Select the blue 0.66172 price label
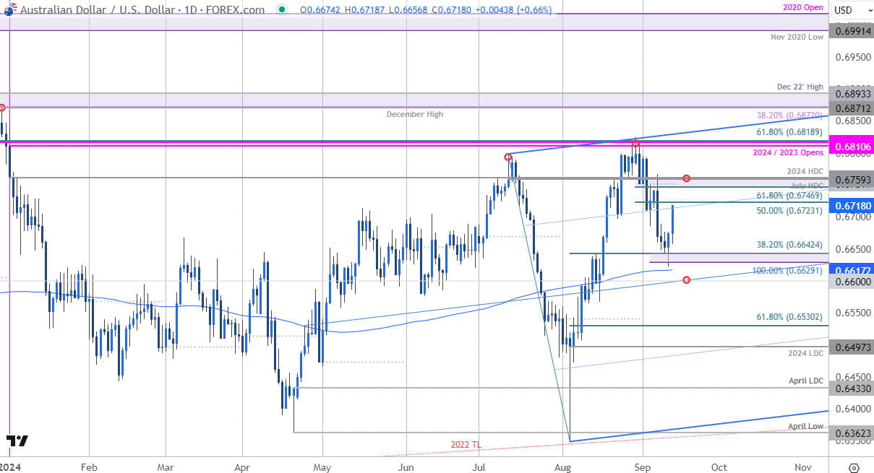Viewport: 874px width, 473px height. (x=851, y=269)
